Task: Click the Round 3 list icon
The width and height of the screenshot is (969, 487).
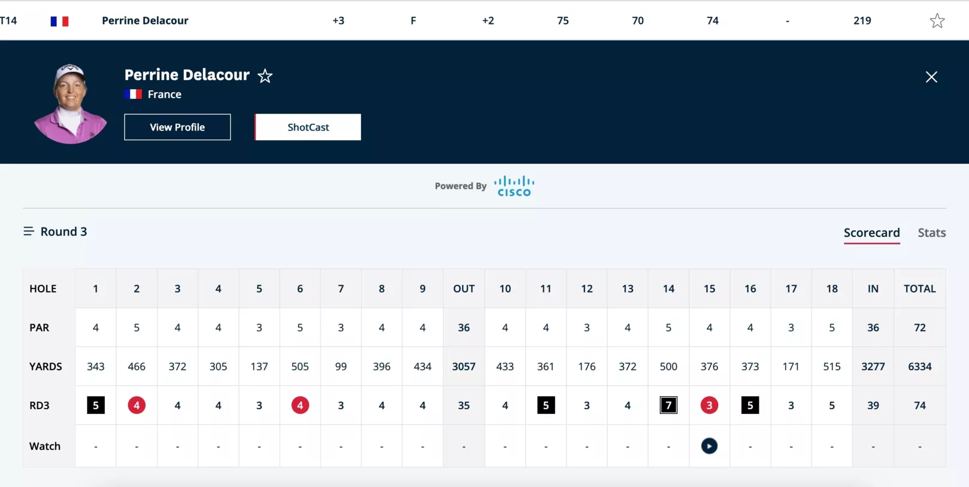Action: pyautogui.click(x=28, y=232)
